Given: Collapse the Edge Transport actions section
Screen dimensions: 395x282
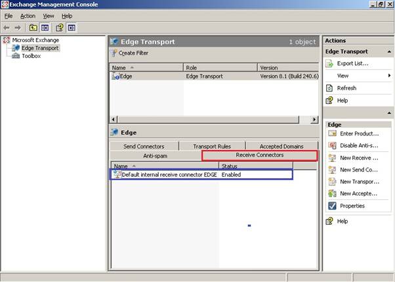Looking at the screenshot, I should click(389, 52).
